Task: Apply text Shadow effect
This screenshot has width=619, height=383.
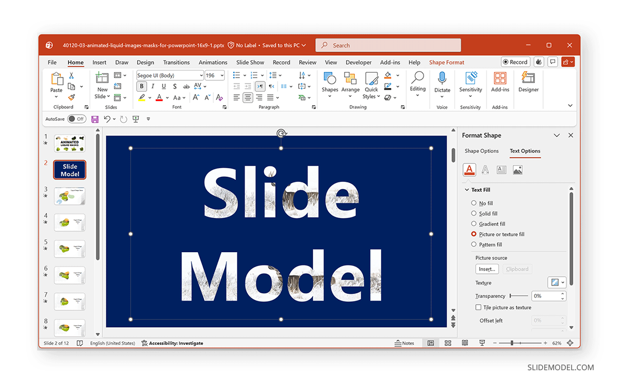Action: [175, 86]
